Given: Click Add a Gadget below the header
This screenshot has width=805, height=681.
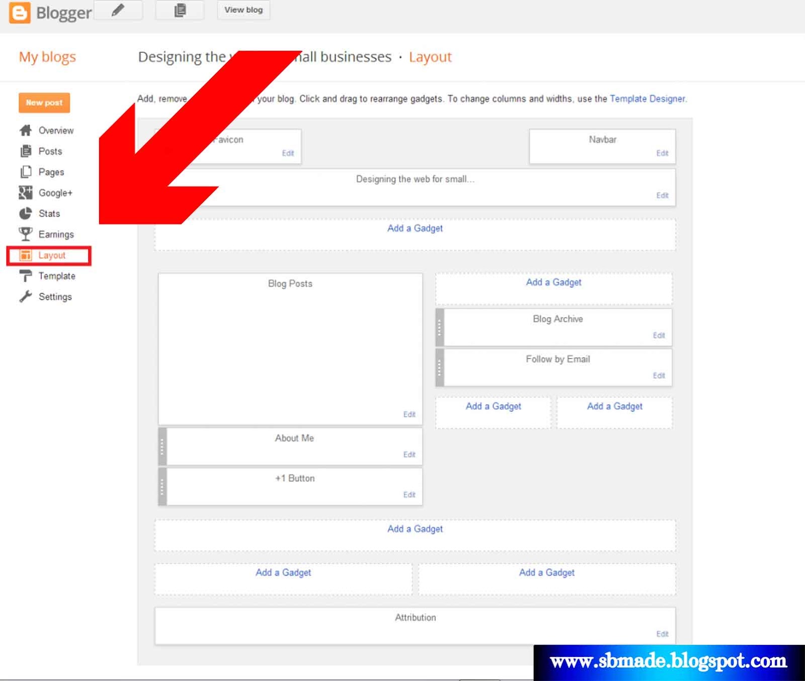Looking at the screenshot, I should tap(415, 228).
